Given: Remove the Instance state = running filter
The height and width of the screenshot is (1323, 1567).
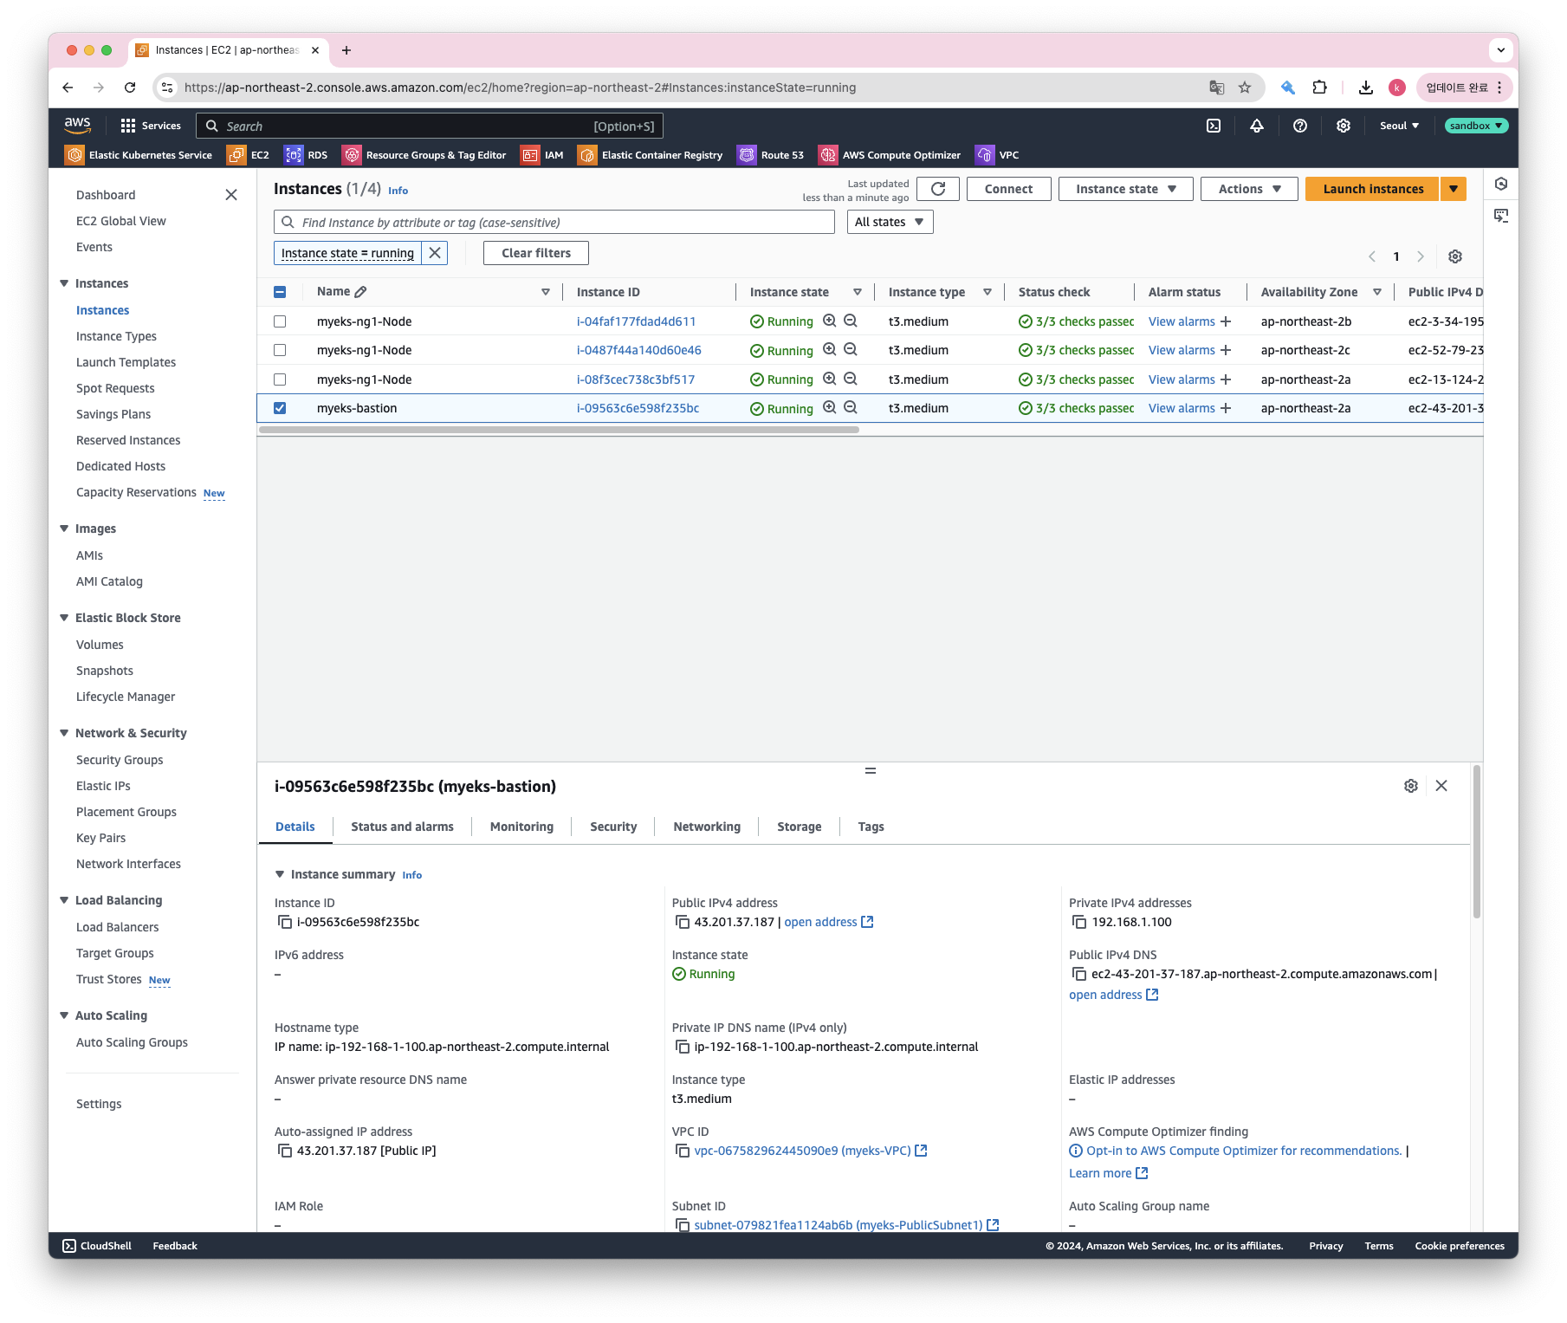Looking at the screenshot, I should coord(435,253).
